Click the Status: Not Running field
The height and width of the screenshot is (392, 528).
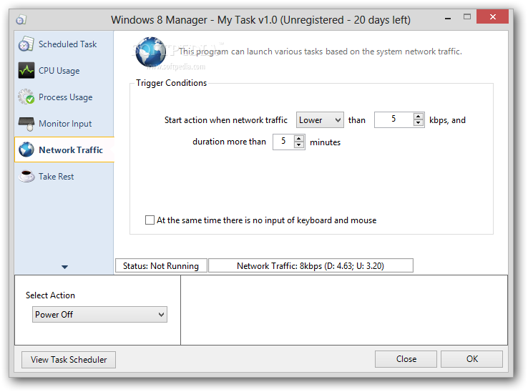point(161,265)
